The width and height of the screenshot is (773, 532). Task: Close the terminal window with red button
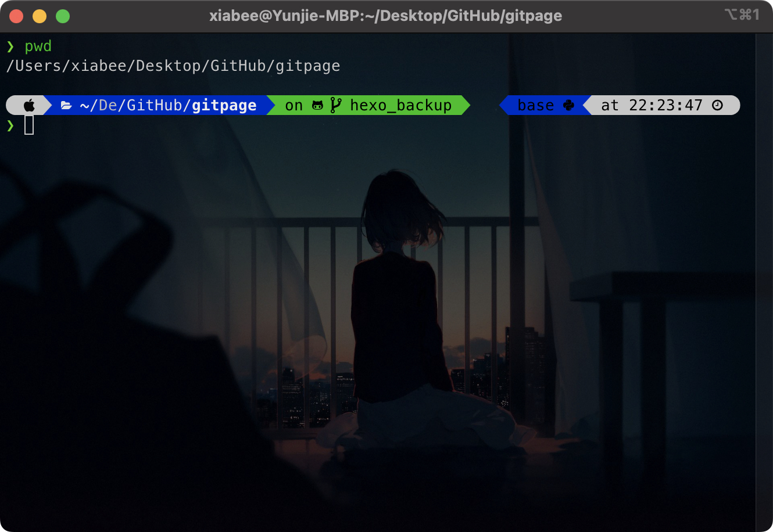[16, 16]
